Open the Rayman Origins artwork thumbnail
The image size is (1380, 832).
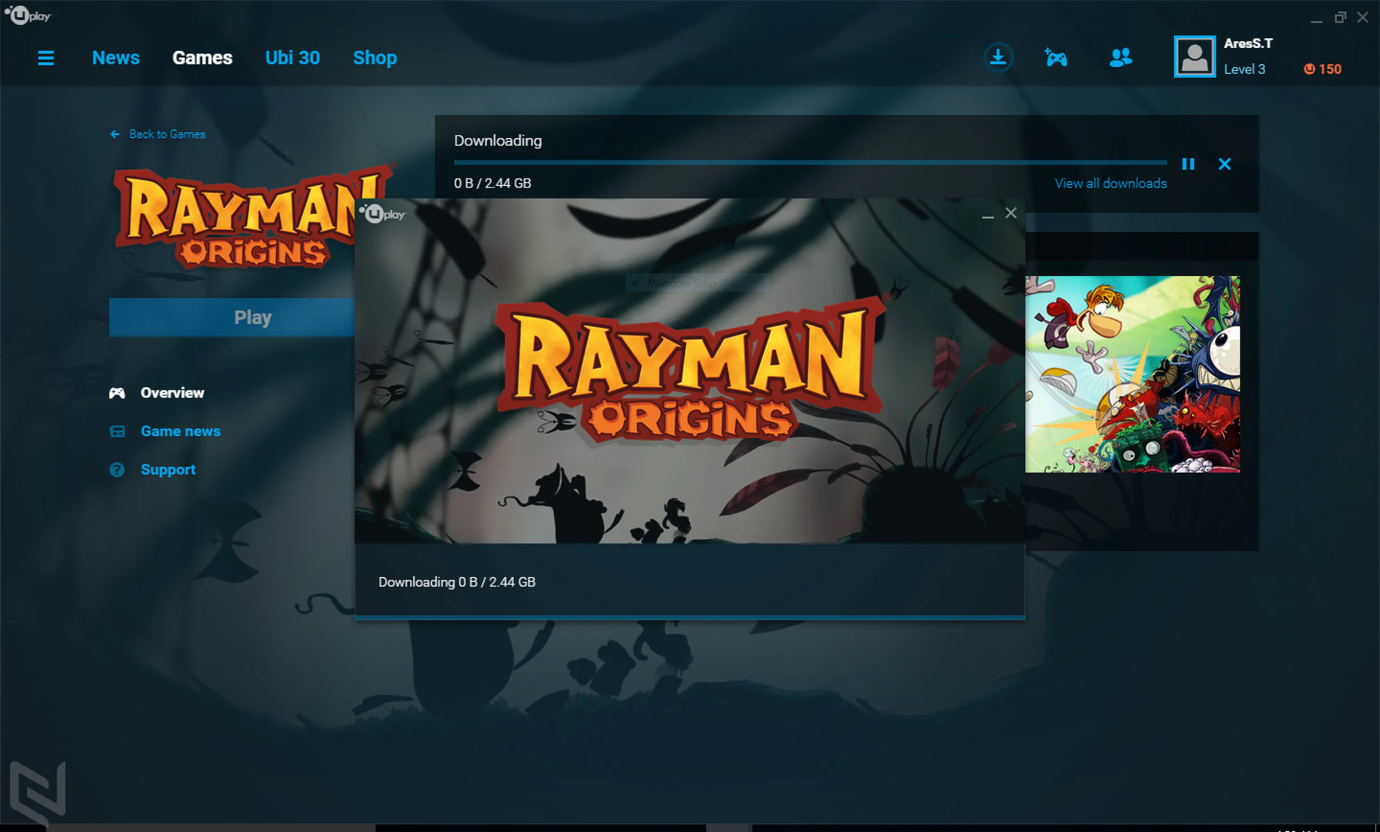click(1133, 374)
